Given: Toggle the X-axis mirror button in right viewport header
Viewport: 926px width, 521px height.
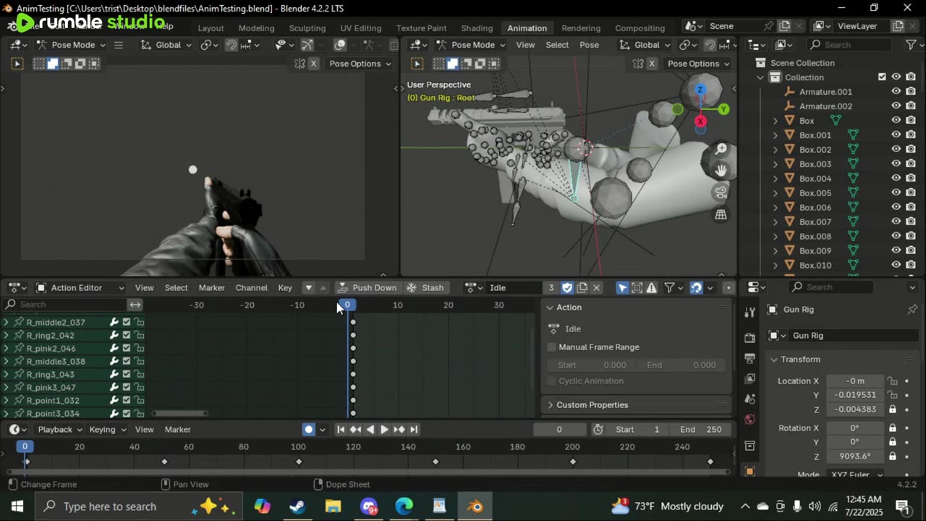Looking at the screenshot, I should click(652, 64).
